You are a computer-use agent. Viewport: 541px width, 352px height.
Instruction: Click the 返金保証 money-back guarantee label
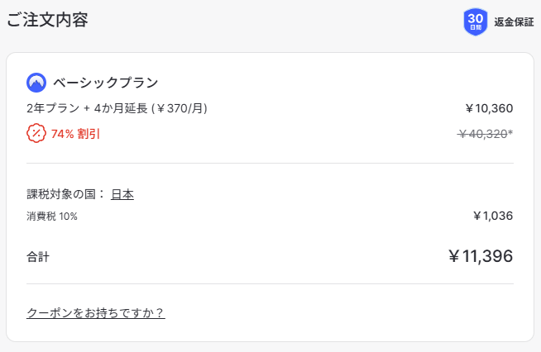(x=514, y=22)
